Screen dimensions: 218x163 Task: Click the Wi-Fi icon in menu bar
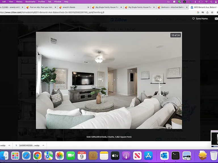point(206,2)
